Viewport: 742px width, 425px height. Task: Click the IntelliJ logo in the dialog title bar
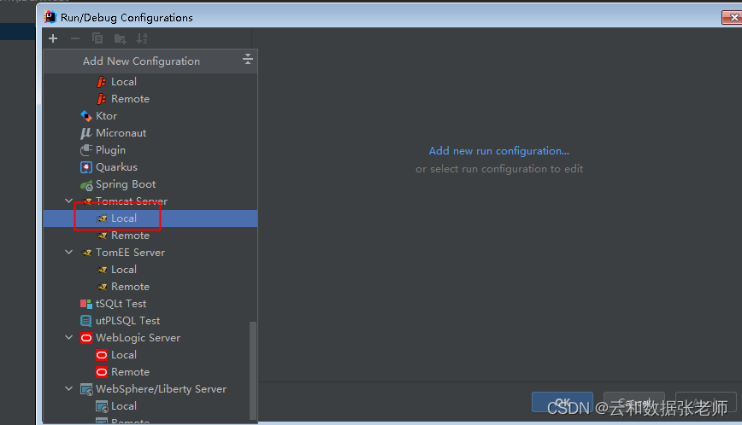pos(50,17)
